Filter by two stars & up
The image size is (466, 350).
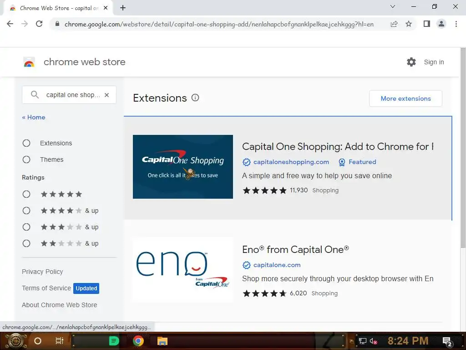[26, 243]
